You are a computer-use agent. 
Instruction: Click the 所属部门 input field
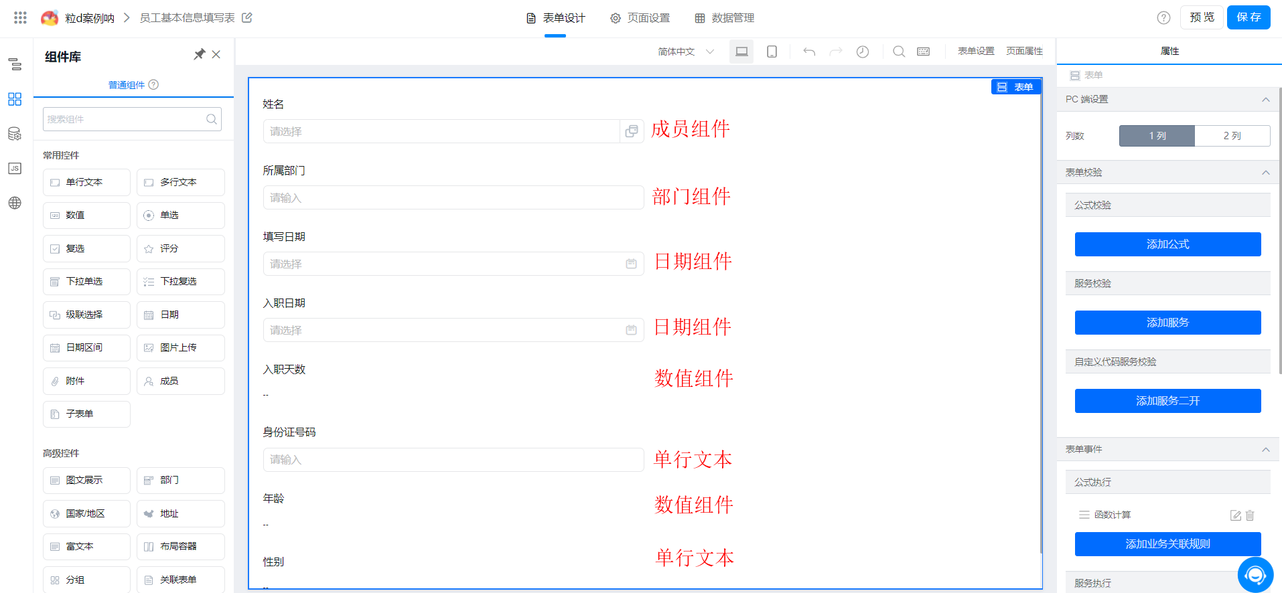click(x=453, y=197)
